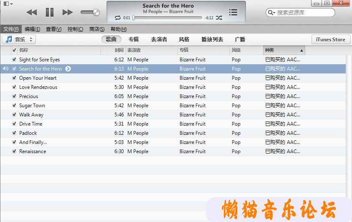Open the 文件(F) menu

[x=11, y=29]
